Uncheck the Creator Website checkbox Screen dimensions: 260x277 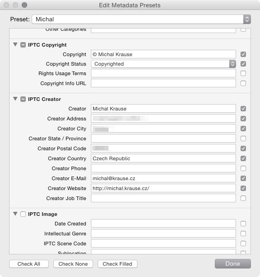coord(243,188)
